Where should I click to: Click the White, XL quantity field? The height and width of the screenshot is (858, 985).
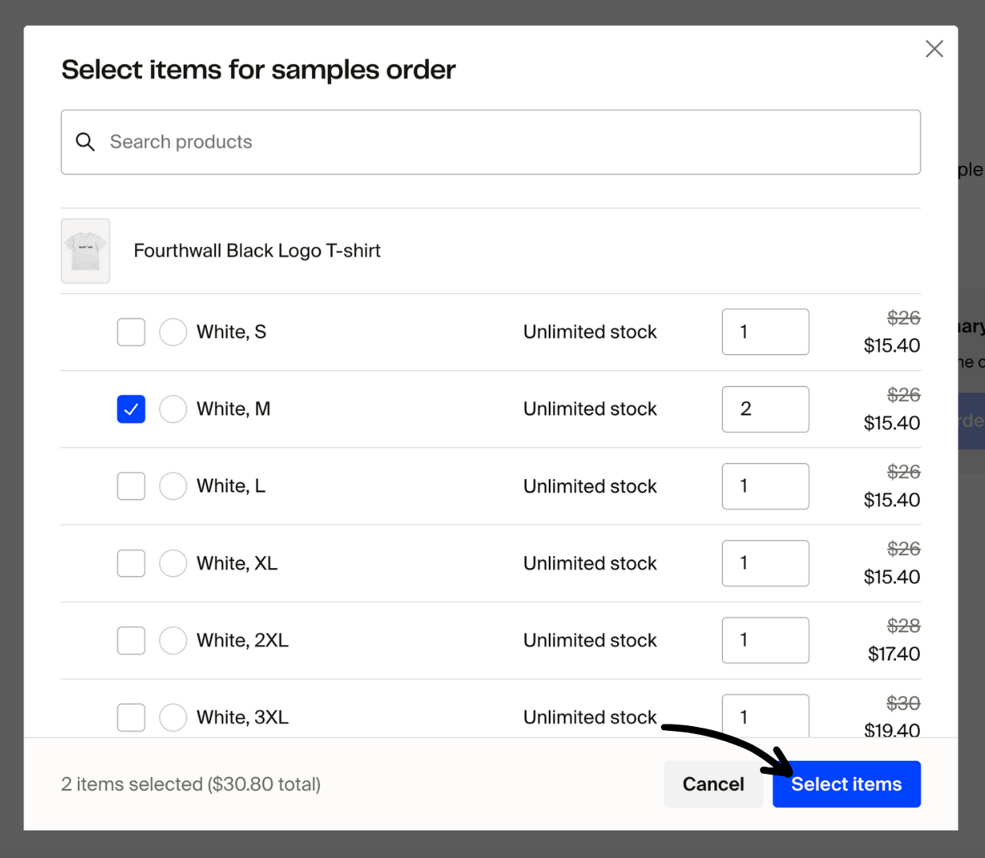click(x=765, y=563)
